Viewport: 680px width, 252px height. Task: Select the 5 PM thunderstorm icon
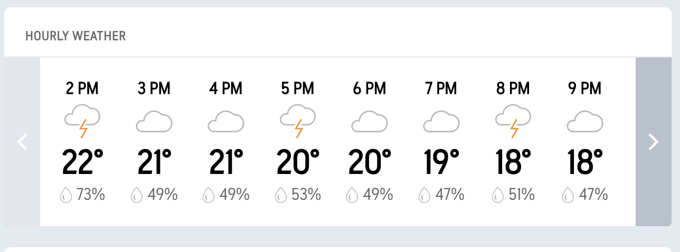coord(298,121)
